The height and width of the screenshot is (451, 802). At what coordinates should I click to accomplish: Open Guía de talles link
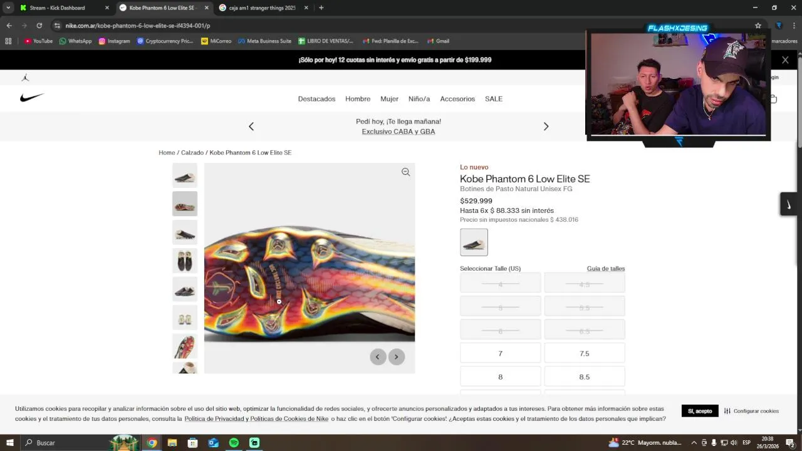[x=606, y=269]
